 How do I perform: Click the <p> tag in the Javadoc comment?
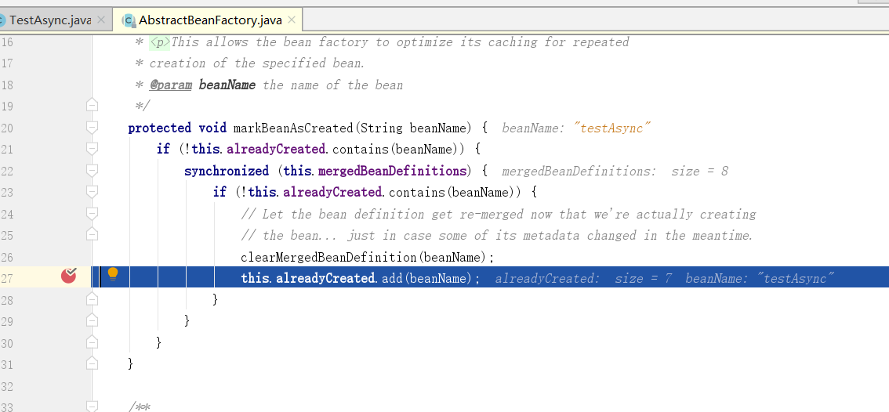point(160,42)
